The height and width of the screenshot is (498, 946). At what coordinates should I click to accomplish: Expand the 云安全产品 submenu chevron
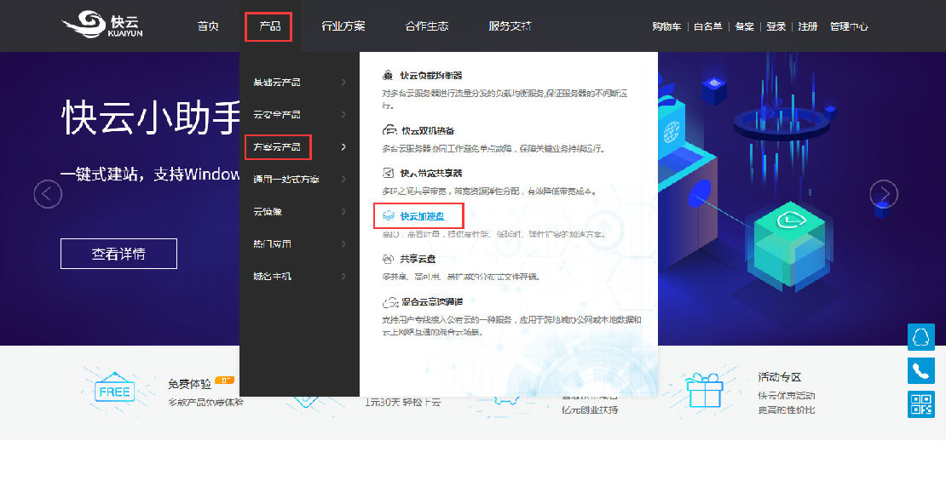(x=343, y=115)
